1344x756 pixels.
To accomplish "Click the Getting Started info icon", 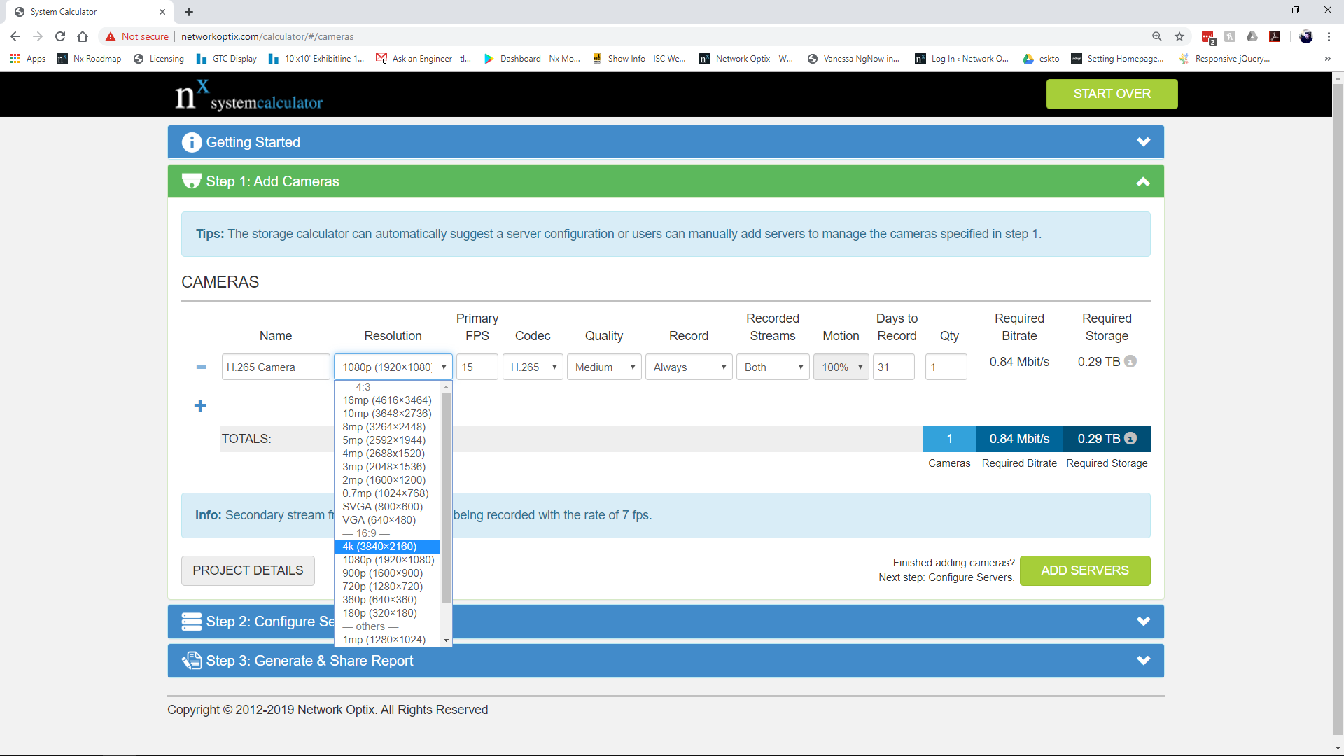I will point(191,142).
